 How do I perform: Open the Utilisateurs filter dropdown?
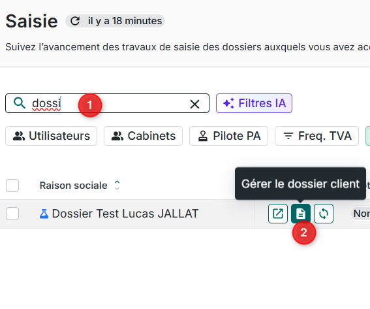51,136
